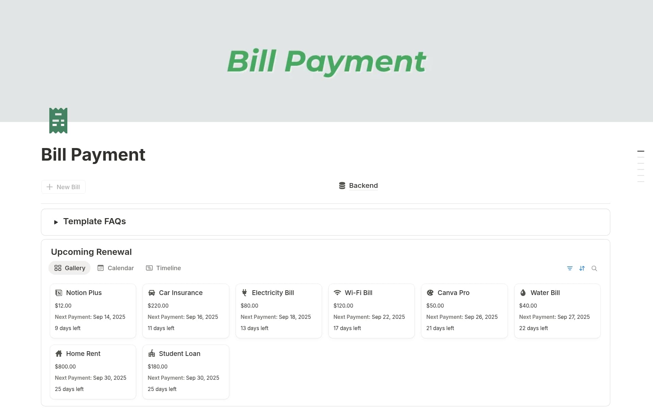Open sort options for Upcoming Renewal
Image resolution: width=653 pixels, height=408 pixels.
582,268
